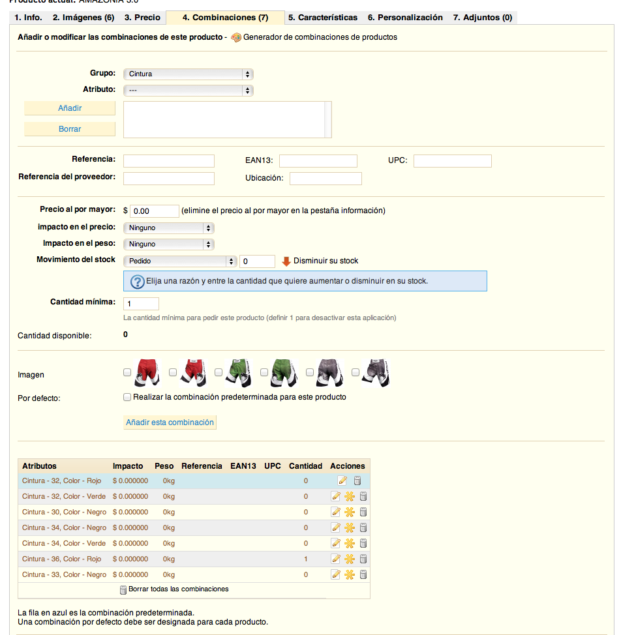Image resolution: width=621 pixels, height=635 pixels.
Task: Click the selected attributes list box
Action: click(228, 119)
